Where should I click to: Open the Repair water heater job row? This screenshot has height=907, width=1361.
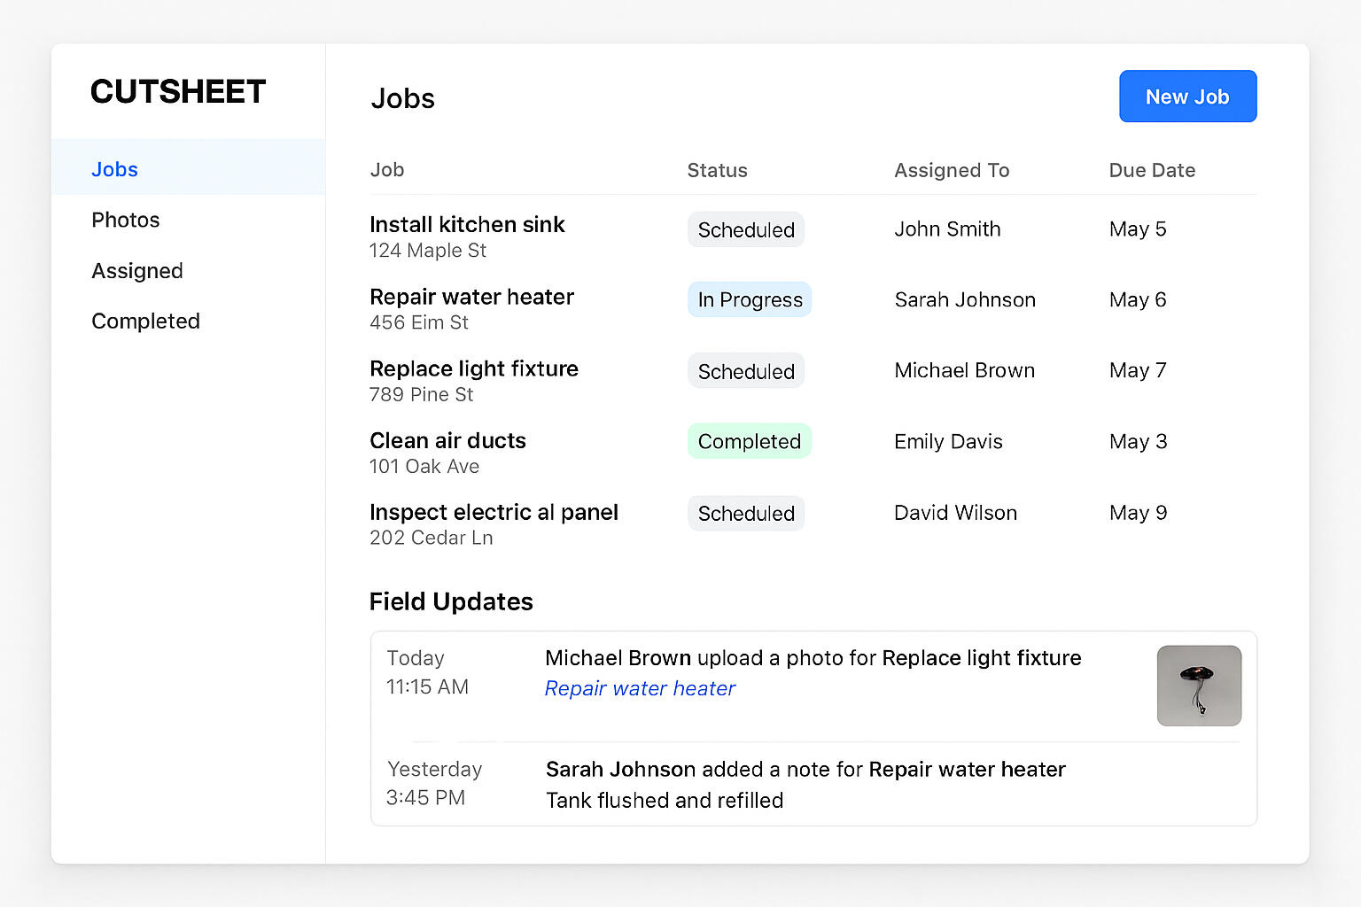pyautogui.click(x=471, y=297)
